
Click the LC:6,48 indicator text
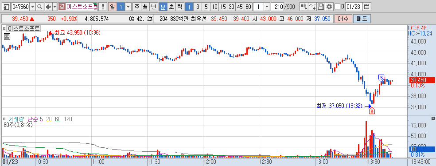click(x=417, y=28)
